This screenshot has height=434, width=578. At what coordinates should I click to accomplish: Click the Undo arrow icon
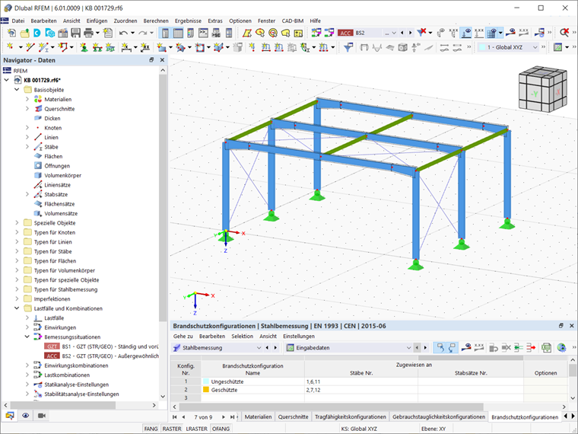coord(123,33)
